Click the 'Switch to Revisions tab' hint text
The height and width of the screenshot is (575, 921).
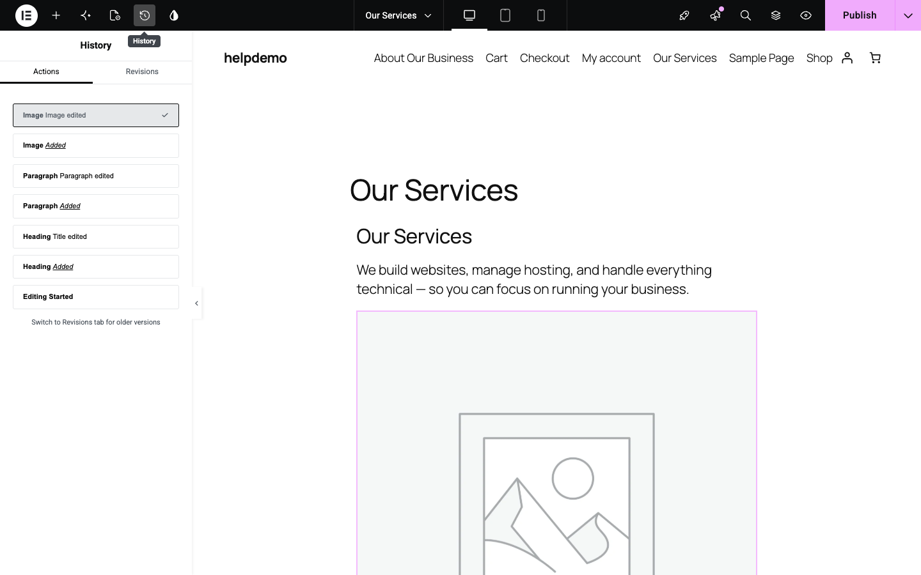pyautogui.click(x=96, y=322)
